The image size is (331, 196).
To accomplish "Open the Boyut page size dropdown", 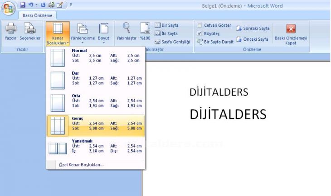I will [x=103, y=33].
